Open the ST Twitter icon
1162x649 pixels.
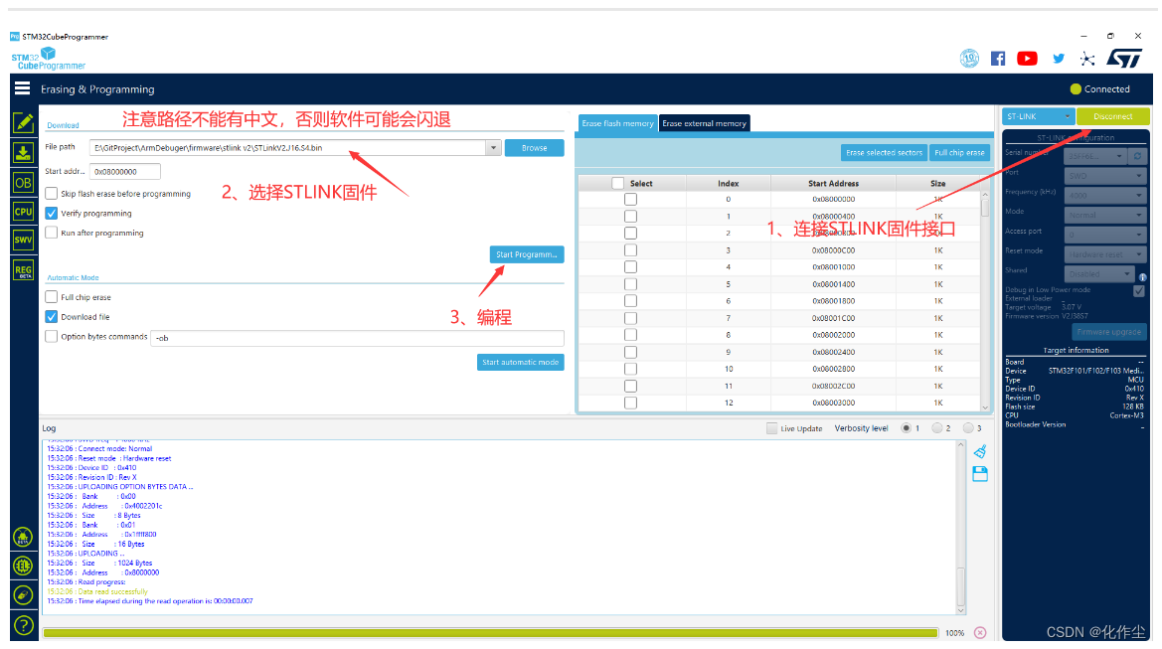(x=1059, y=59)
